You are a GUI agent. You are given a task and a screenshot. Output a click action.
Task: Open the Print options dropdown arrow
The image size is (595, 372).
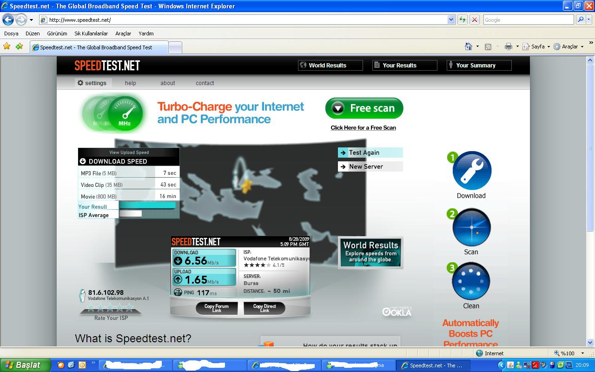pos(517,46)
